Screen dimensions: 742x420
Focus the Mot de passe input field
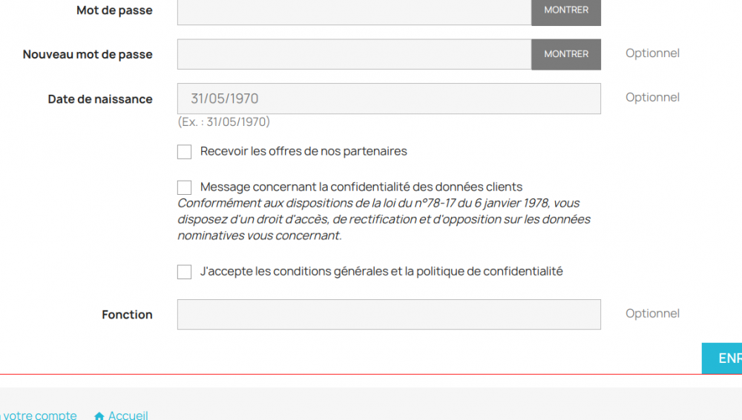tap(354, 11)
